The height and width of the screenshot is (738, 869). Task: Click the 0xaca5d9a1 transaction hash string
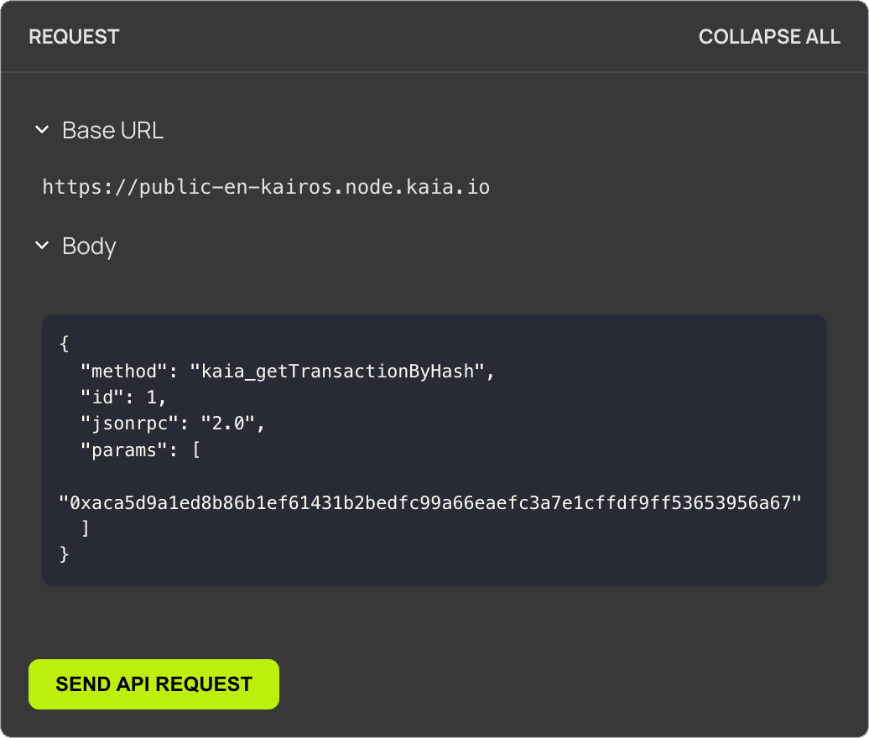click(430, 502)
